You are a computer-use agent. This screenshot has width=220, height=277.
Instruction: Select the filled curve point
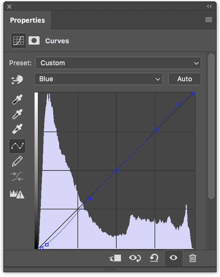[x=90, y=199]
